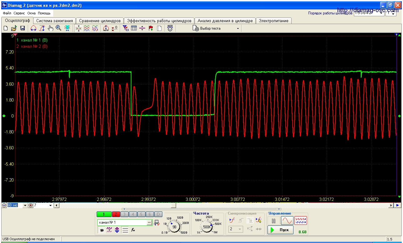Screen dimensions: 403x243
Task: Toggle channel 1 green button
Action: tap(104, 214)
